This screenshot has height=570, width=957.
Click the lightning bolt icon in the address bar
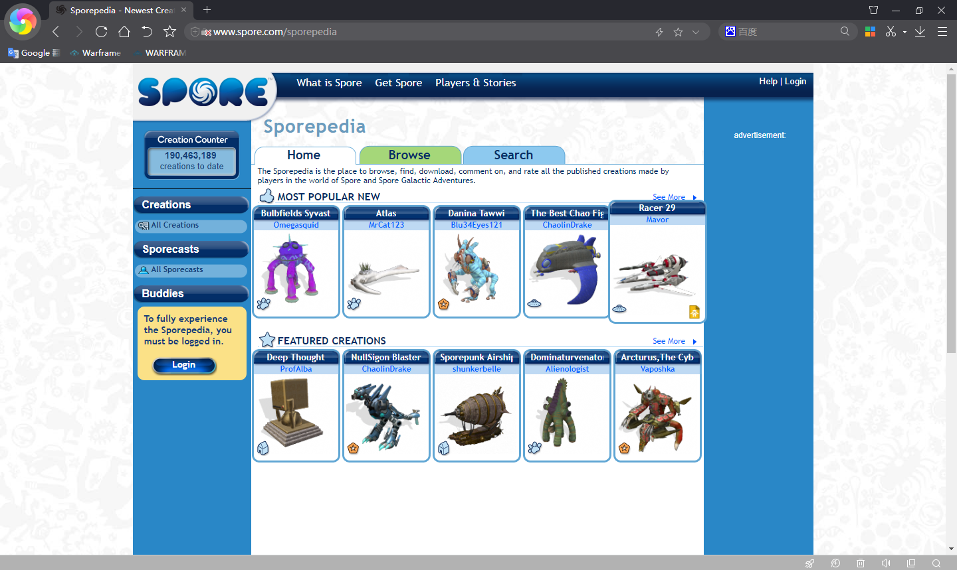659,32
